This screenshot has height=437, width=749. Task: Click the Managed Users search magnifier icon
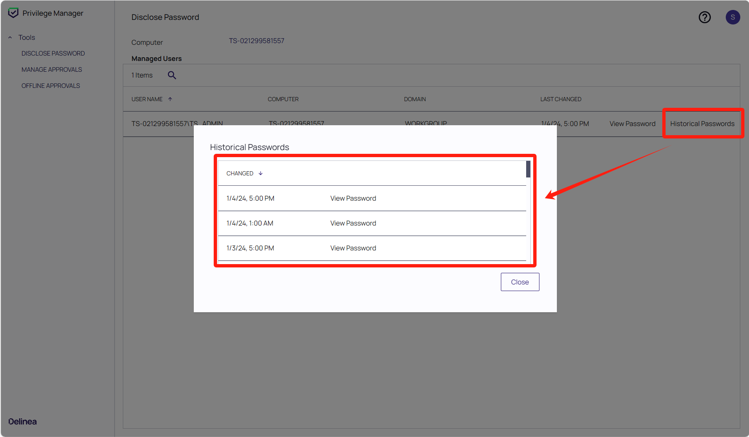[x=172, y=75]
